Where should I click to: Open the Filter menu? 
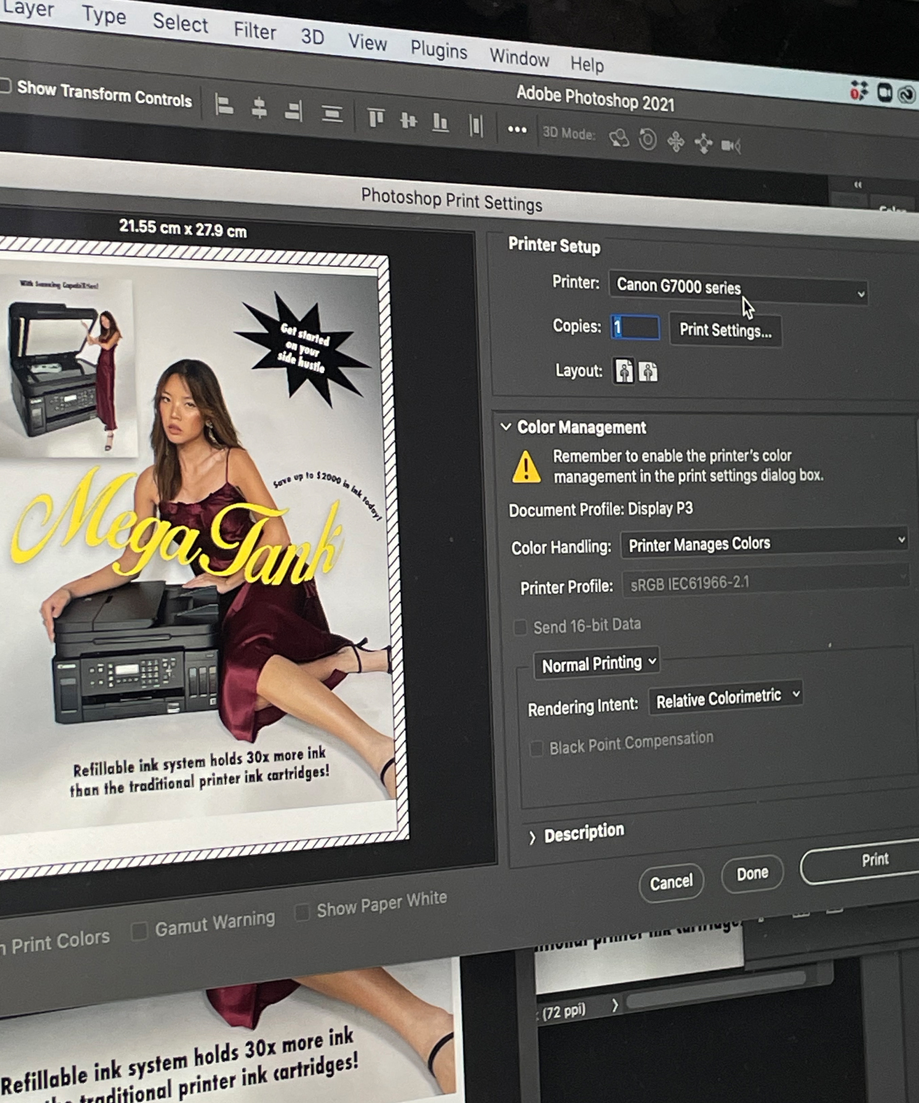pyautogui.click(x=255, y=31)
